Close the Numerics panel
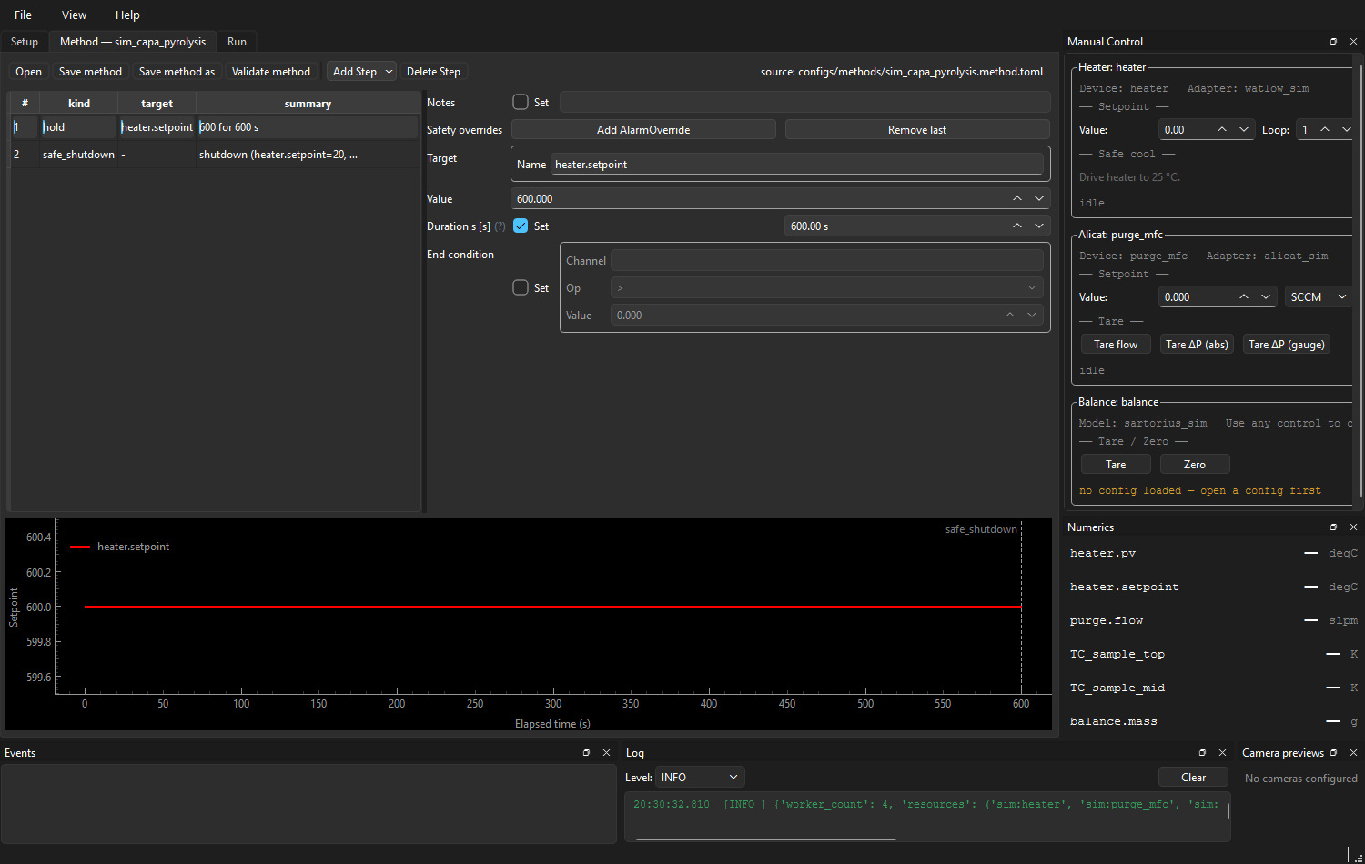 point(1353,527)
